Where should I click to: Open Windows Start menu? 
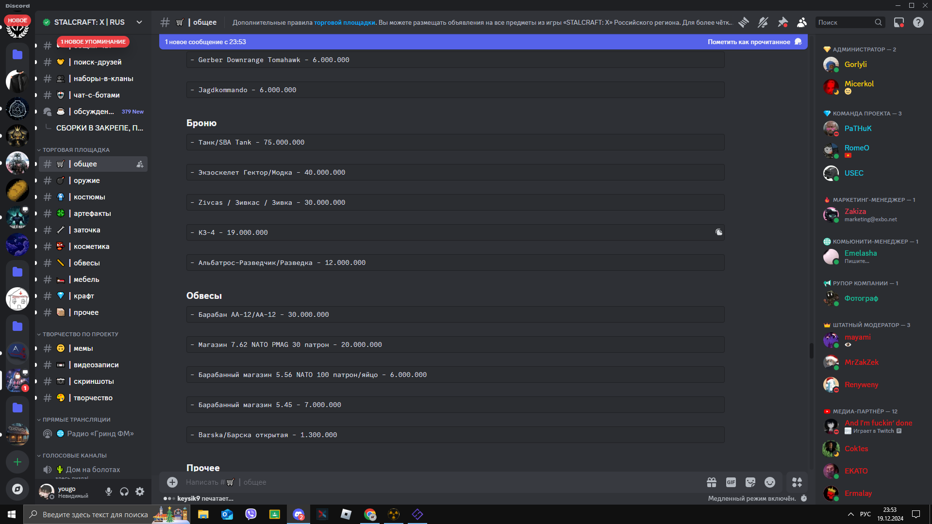12,514
